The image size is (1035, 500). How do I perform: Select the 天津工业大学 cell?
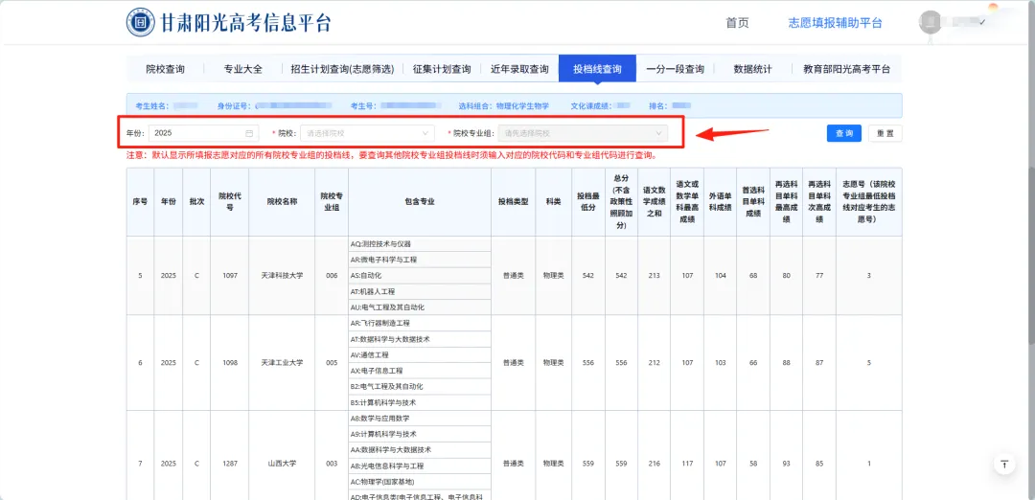point(282,363)
